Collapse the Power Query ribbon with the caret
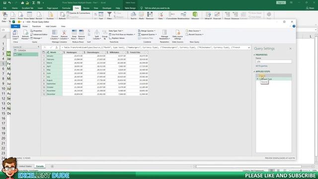Screen dimensions: 318x179 coord(290,26)
